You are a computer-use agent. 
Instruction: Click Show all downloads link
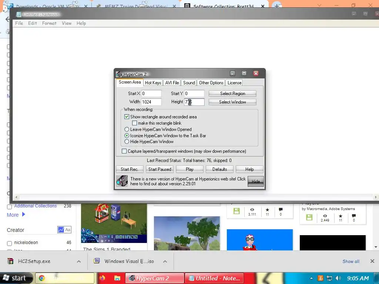[x=351, y=261]
